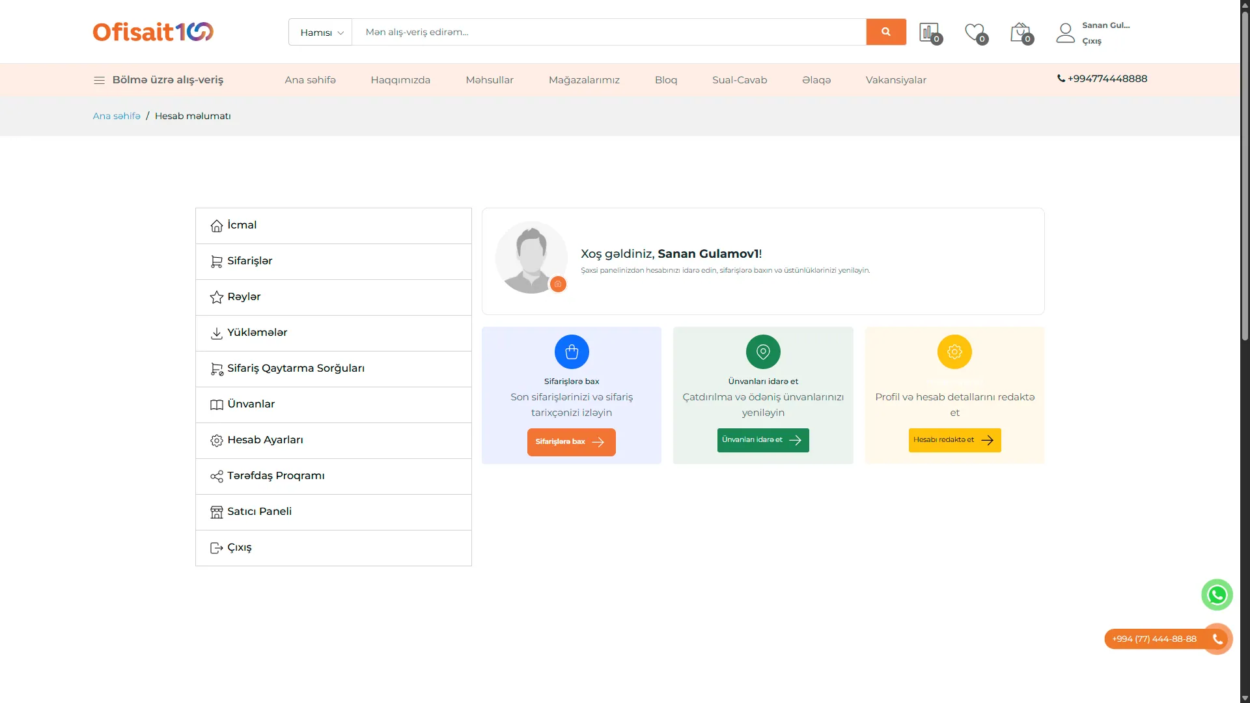Image resolution: width=1250 pixels, height=703 pixels.
Task: Expand the Hamısı category dropdown
Action: 320,32
